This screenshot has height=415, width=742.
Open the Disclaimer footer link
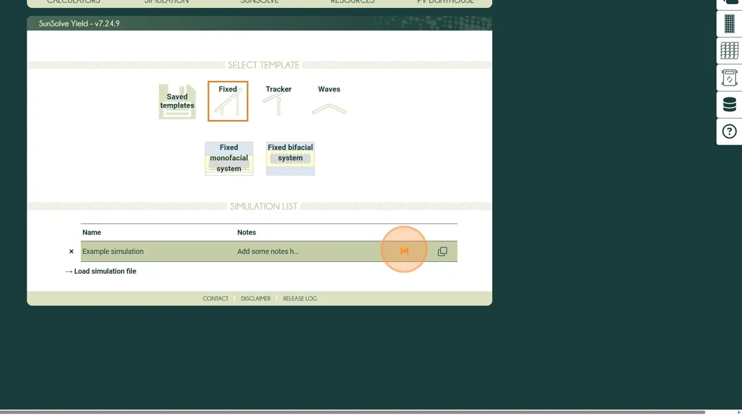[256, 299]
